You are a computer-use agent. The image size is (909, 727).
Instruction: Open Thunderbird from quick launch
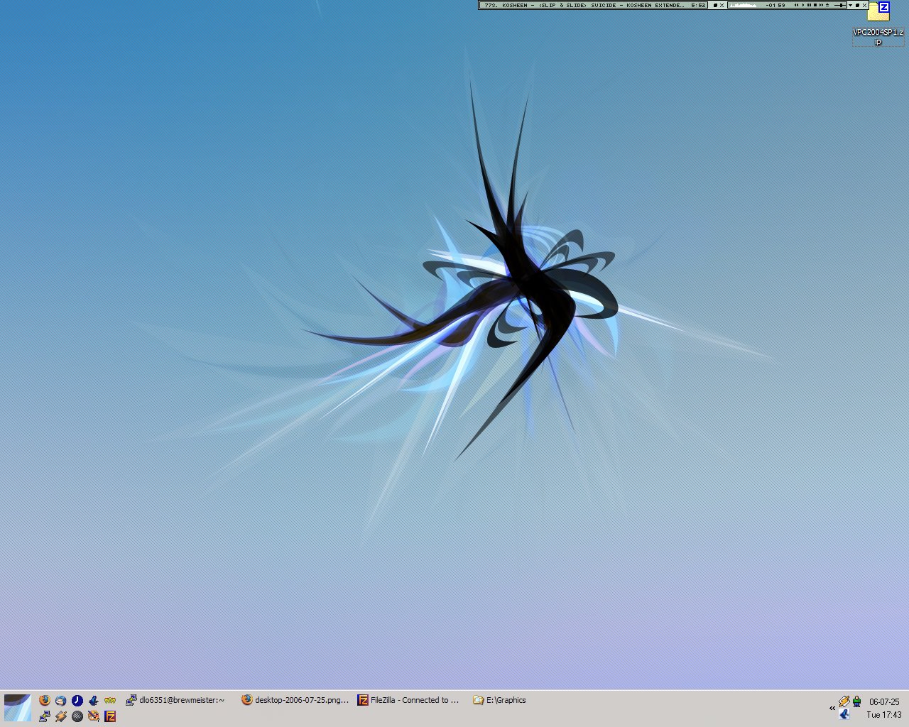61,700
